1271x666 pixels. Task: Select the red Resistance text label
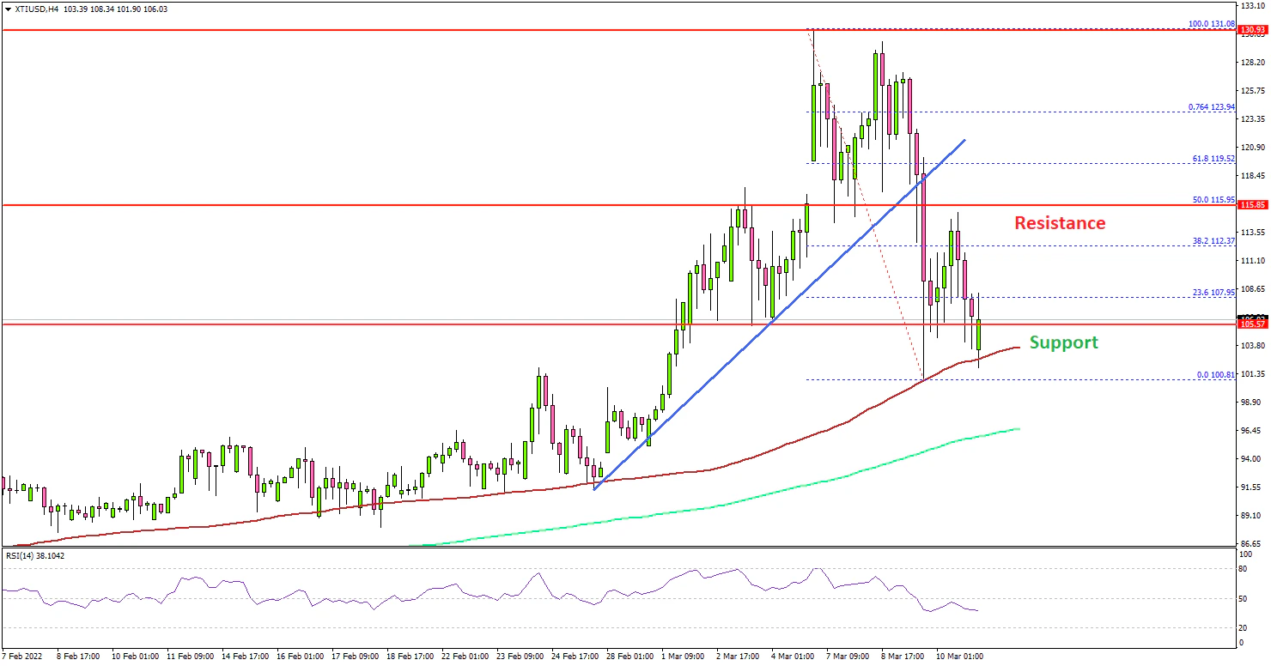(1060, 223)
